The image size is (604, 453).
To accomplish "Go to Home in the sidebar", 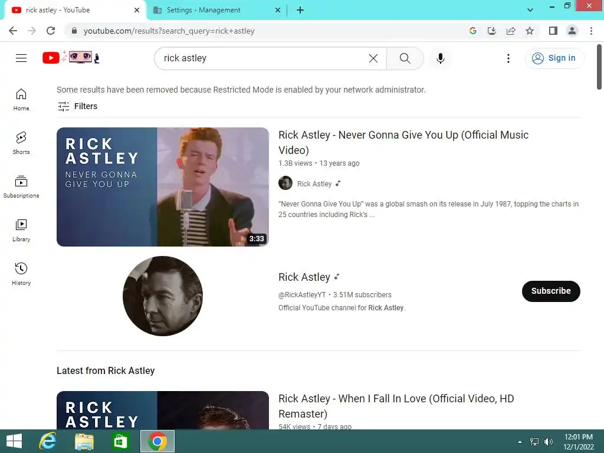I will [21, 100].
